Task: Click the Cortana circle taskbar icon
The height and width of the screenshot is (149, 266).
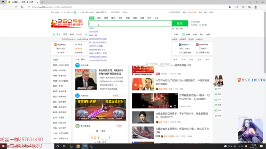Action: coord(58,146)
